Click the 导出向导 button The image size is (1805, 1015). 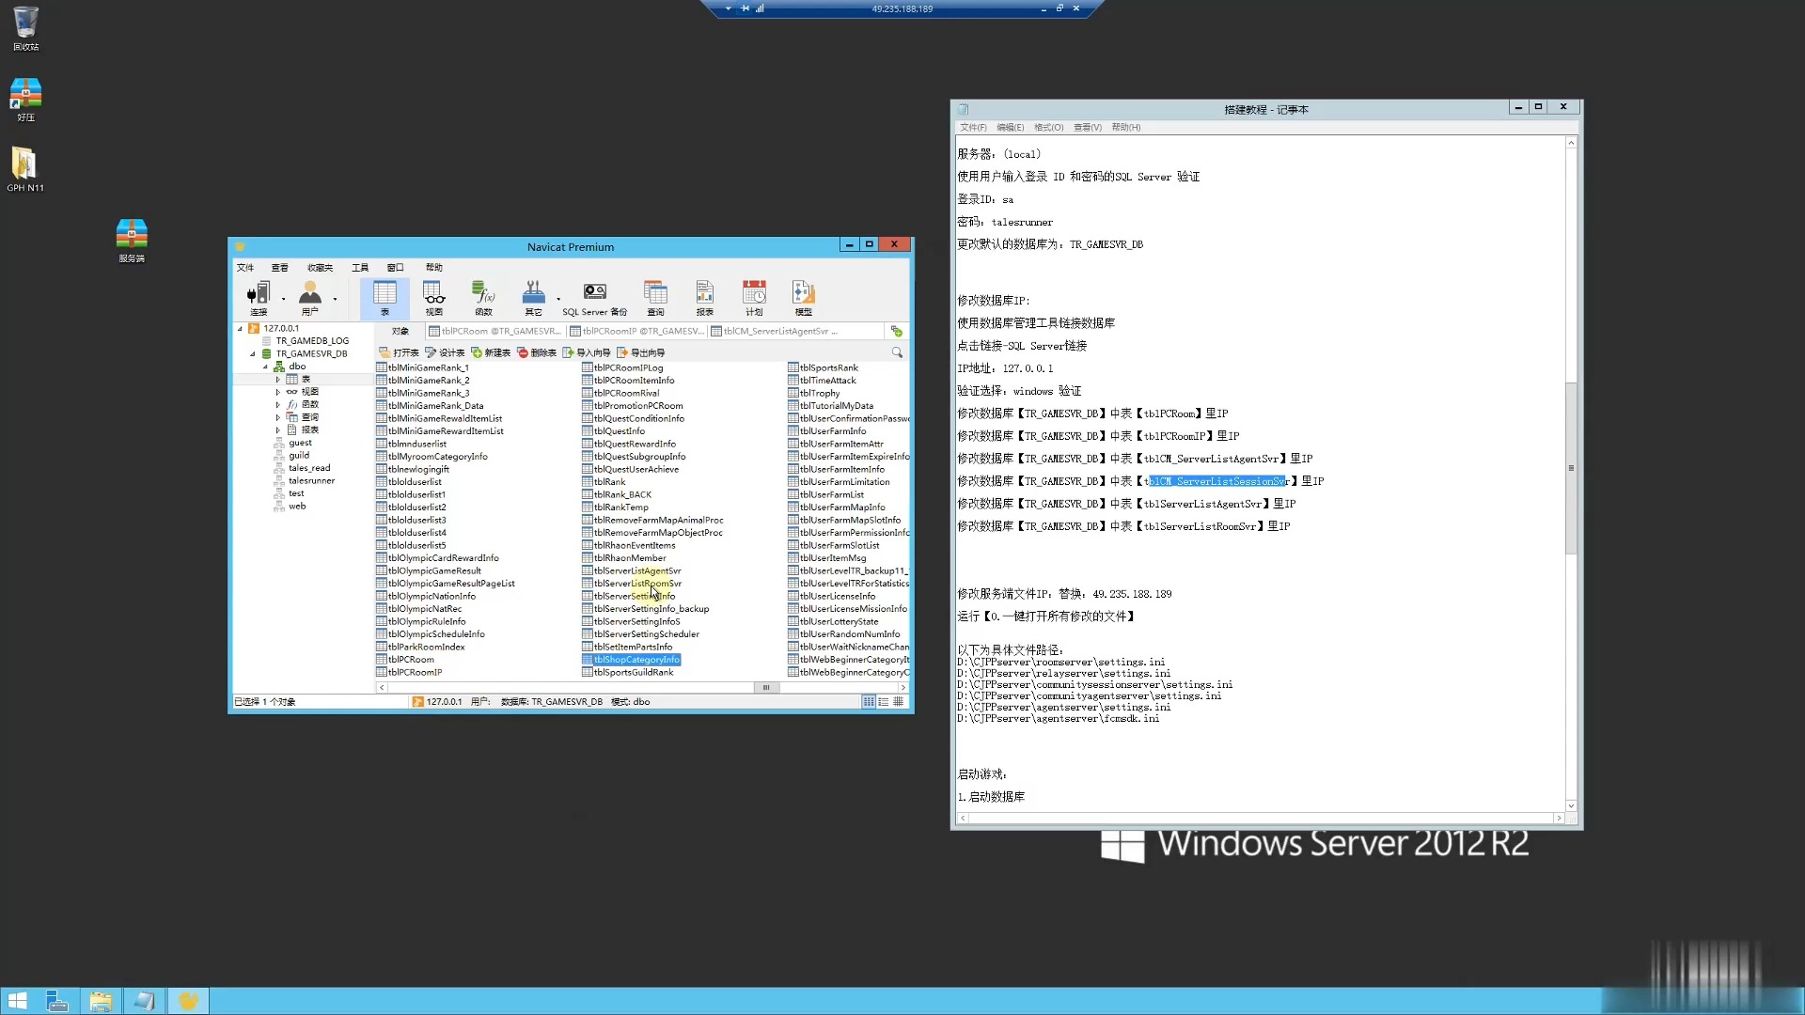pos(641,353)
